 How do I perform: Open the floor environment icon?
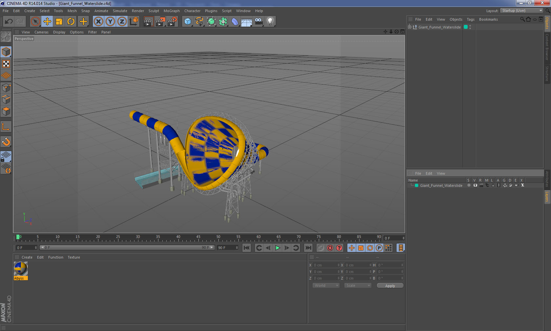click(247, 22)
